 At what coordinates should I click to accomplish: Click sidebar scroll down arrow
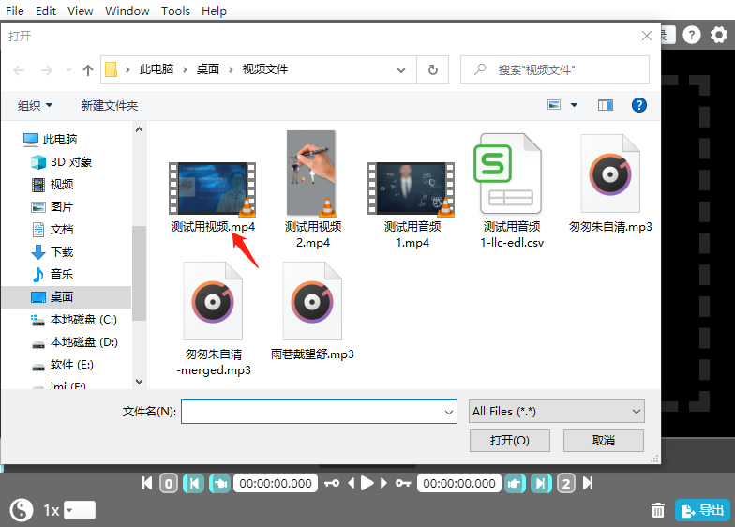[x=139, y=381]
